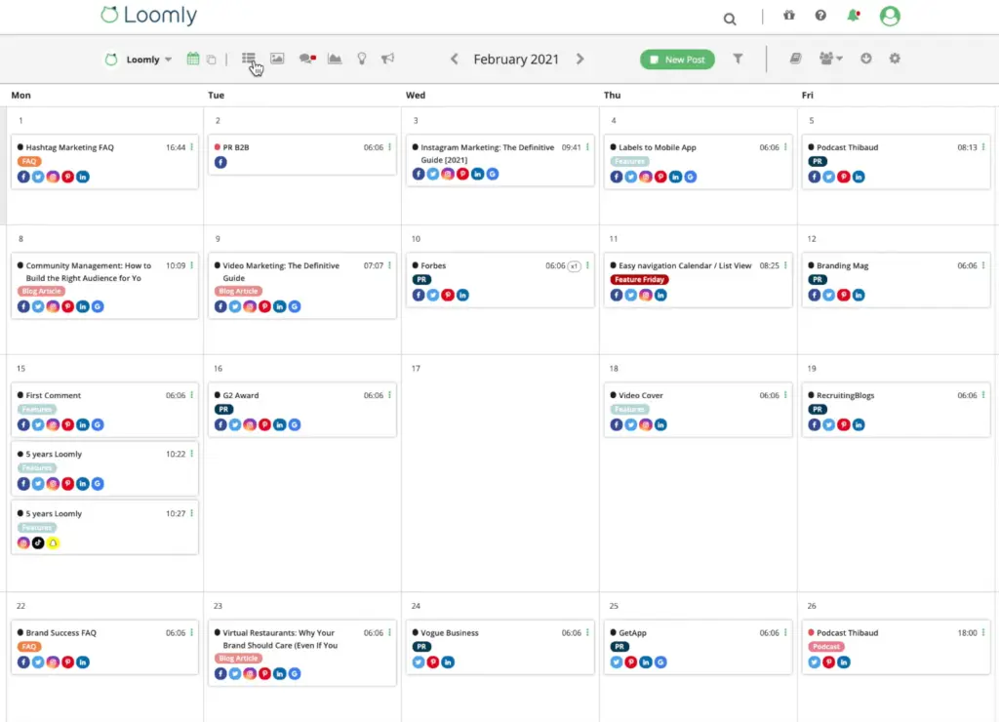
Task: Switch to list view icon
Action: (249, 59)
